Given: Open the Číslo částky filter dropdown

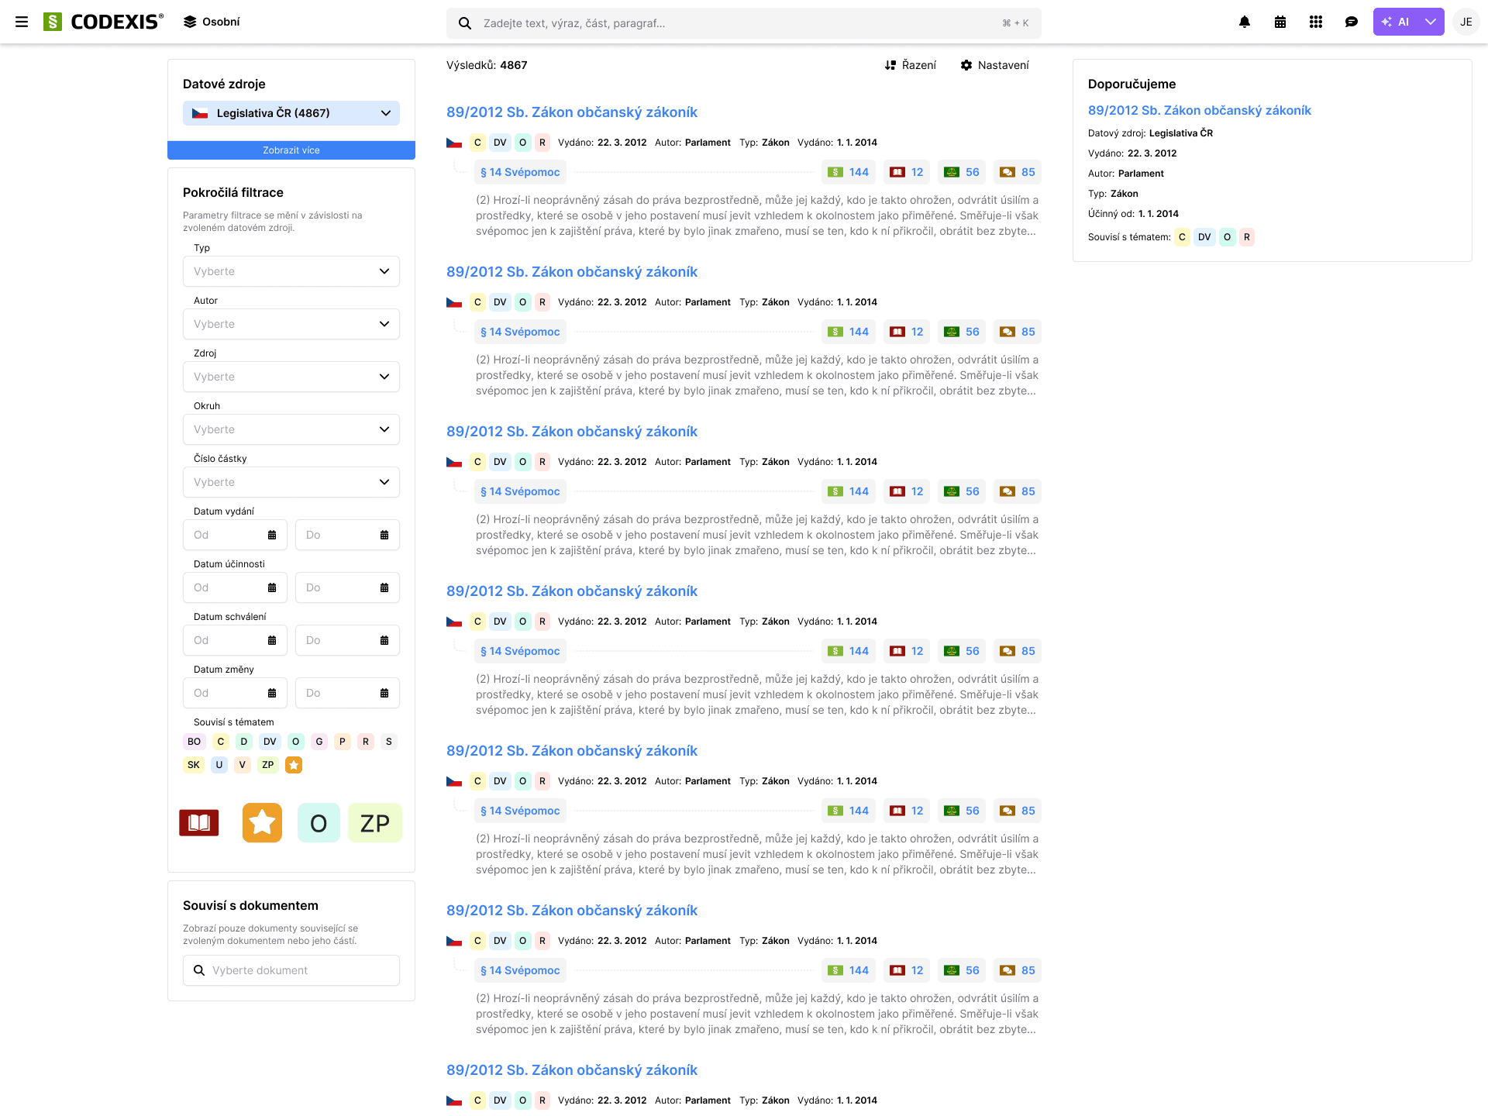Looking at the screenshot, I should coord(291,482).
